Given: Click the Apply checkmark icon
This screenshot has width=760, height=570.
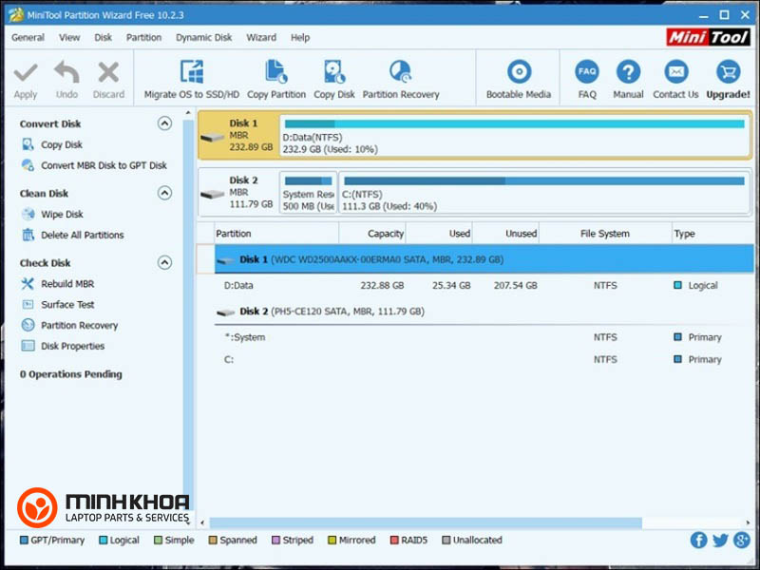Looking at the screenshot, I should coord(26,73).
